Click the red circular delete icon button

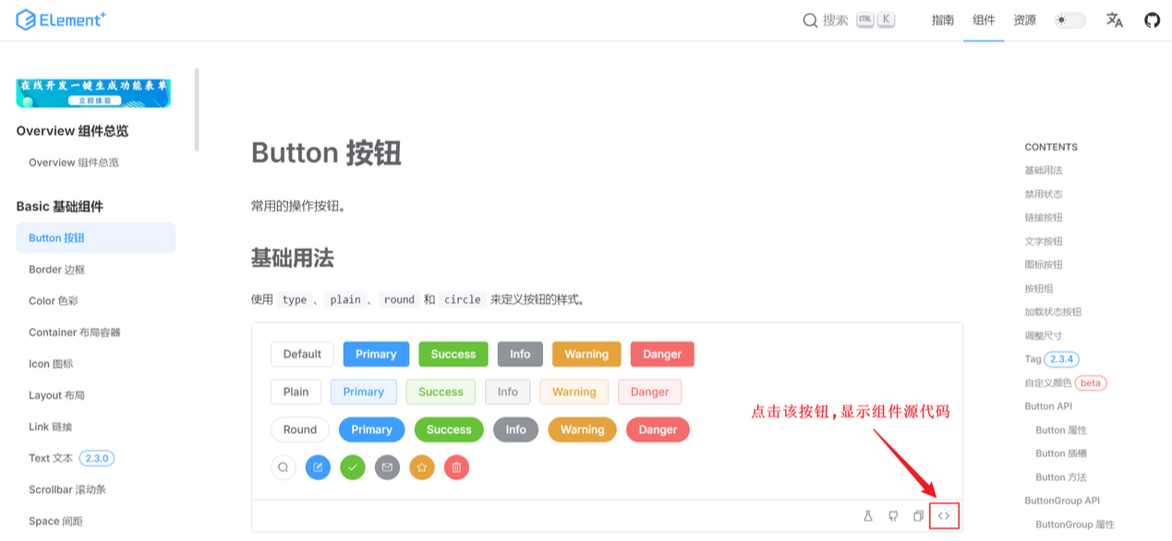pos(456,468)
